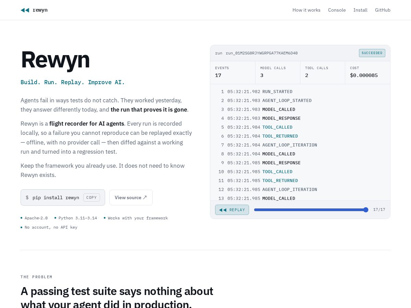The height and width of the screenshot is (308, 411).
Task: Select event 8 MODEL_CALLED
Action: pyautogui.click(x=300, y=154)
